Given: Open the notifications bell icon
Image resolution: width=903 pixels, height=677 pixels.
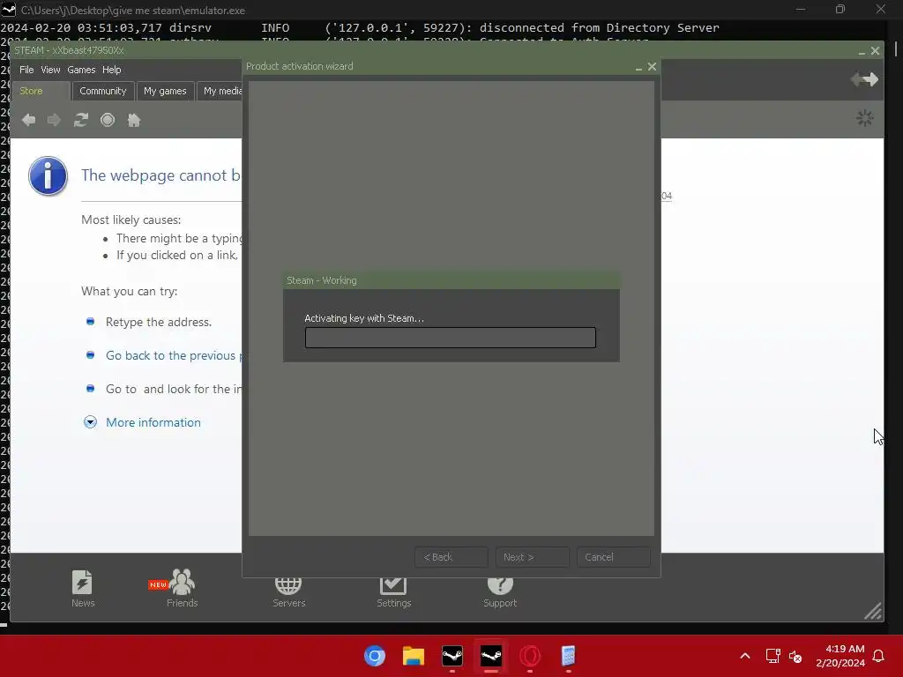Looking at the screenshot, I should point(879,656).
